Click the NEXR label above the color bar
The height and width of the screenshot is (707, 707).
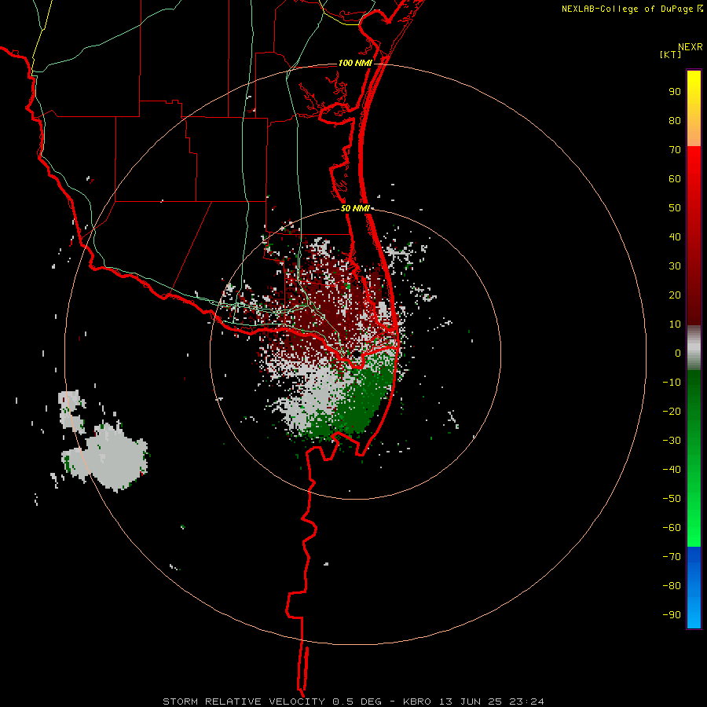coord(691,47)
